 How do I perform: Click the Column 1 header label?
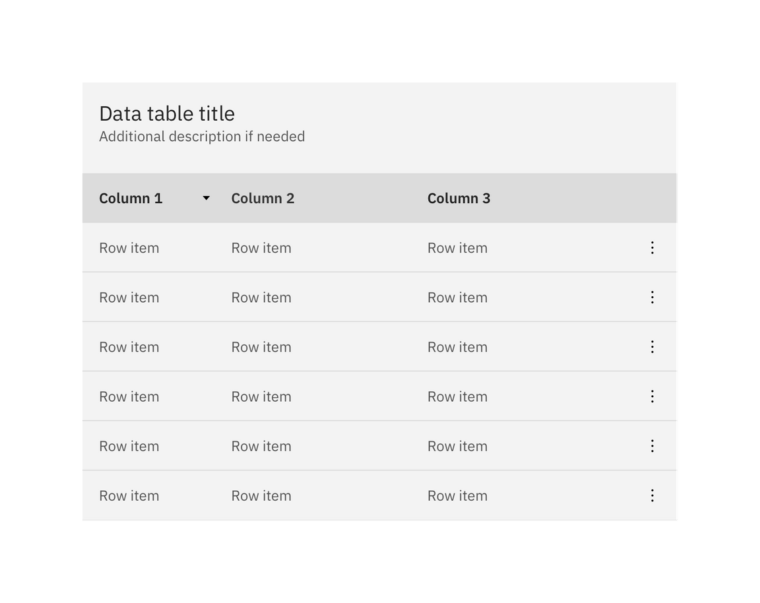131,198
